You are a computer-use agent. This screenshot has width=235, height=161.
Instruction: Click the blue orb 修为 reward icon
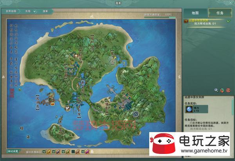pos(189,109)
